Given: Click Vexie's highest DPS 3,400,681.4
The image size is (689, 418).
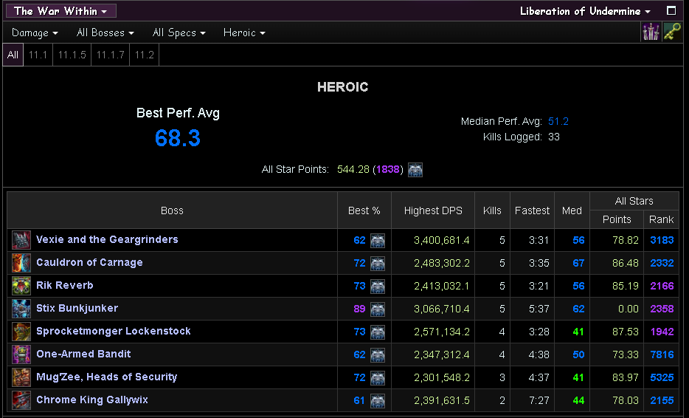Looking at the screenshot, I should click(x=442, y=240).
